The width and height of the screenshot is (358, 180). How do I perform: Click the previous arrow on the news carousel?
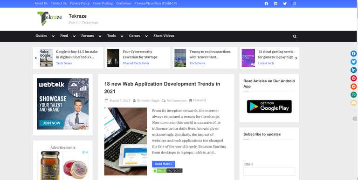tap(36, 58)
